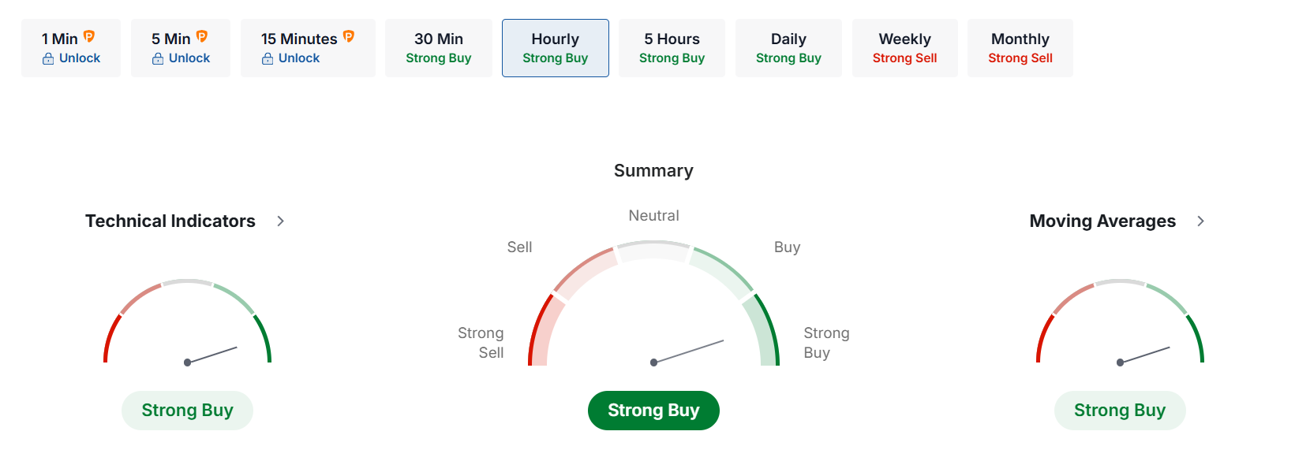Click the Summary gauge needle

[x=688, y=351]
